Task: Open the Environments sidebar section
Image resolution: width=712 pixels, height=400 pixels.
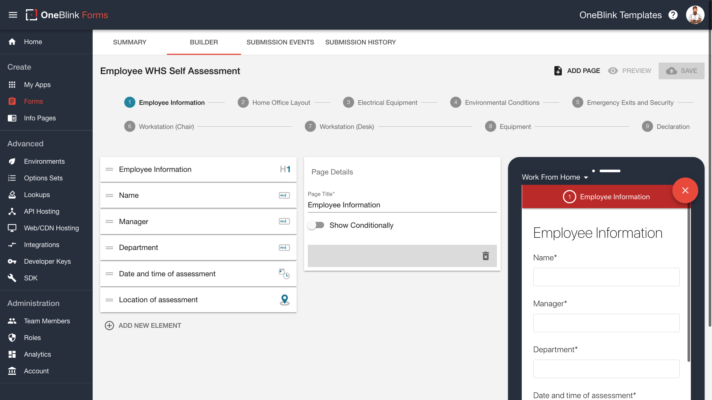Action: 44,161
